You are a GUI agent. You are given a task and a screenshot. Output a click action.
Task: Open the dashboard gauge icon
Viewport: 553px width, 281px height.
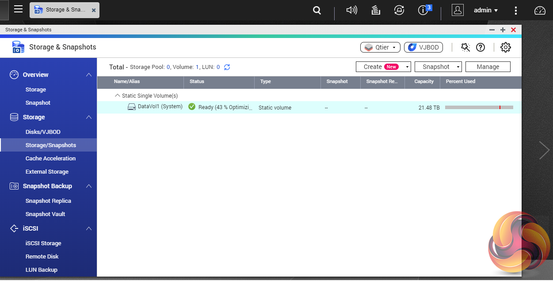[540, 10]
